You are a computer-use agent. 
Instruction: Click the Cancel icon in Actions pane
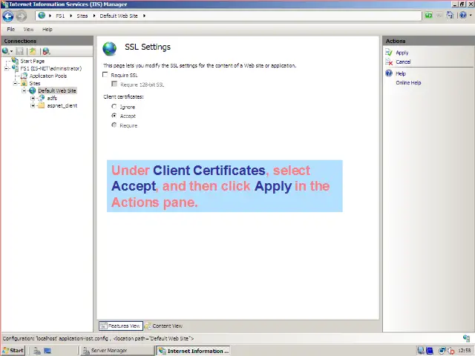[x=389, y=62]
